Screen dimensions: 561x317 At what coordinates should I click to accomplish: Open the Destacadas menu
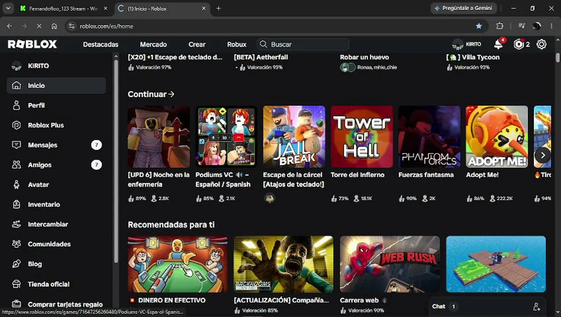tap(101, 44)
